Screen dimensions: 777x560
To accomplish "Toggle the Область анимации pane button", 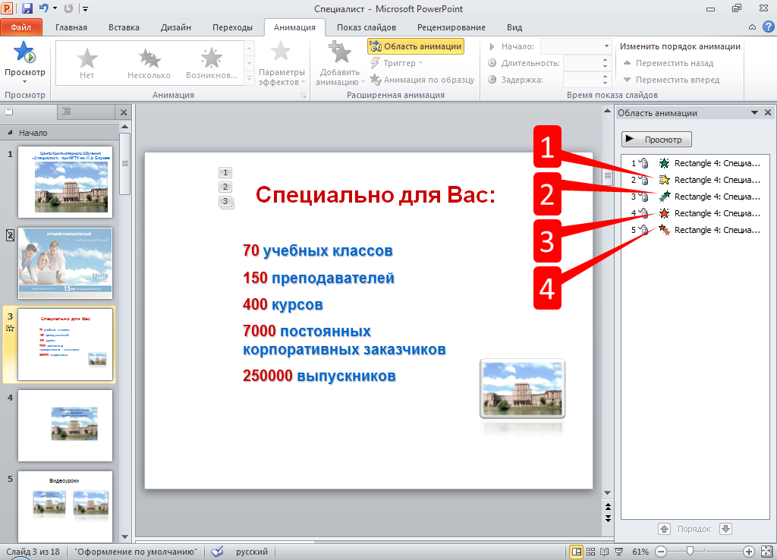I will pyautogui.click(x=415, y=46).
